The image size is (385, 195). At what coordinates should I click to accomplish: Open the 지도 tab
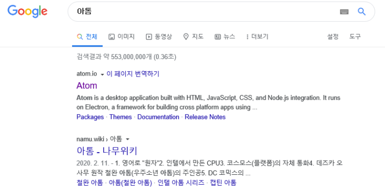point(193,37)
